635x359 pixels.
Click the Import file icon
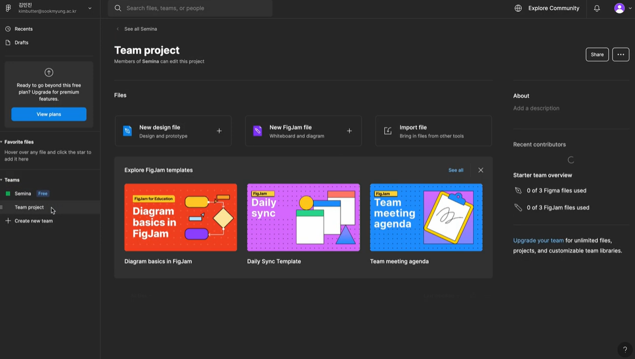pyautogui.click(x=388, y=131)
